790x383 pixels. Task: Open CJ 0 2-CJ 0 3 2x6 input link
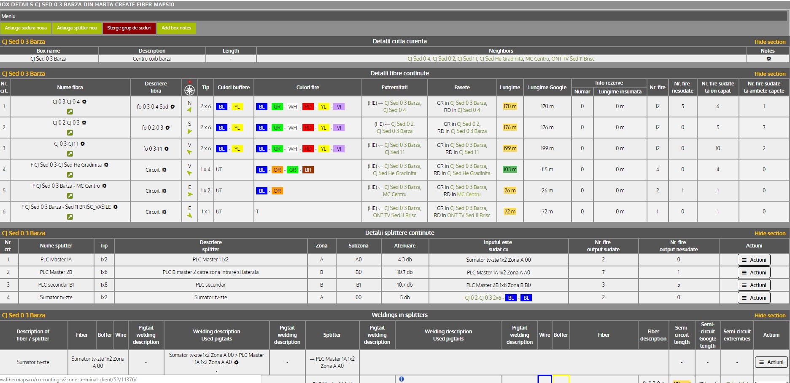click(483, 298)
